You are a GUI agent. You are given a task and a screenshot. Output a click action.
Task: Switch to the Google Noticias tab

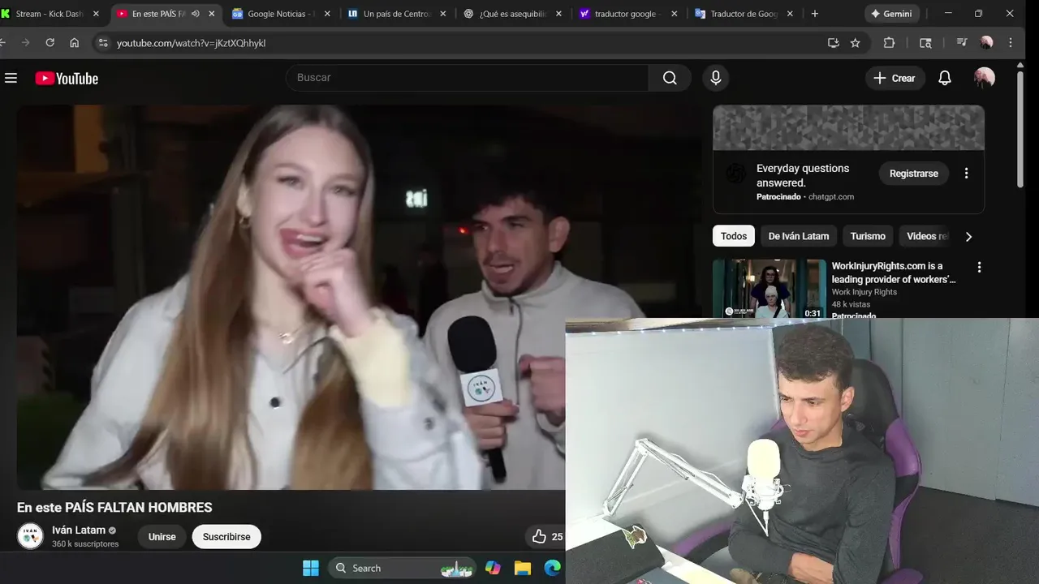point(281,14)
